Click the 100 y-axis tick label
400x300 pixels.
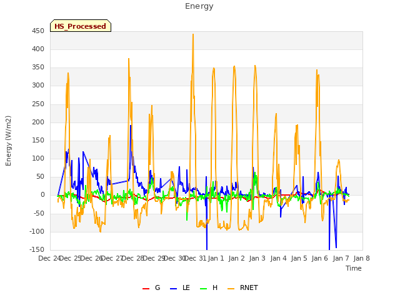click(38, 158)
